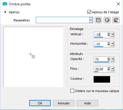123x110 pixels.
Task: Decrease Horizontal offset with down arrow
Action: 109,45
